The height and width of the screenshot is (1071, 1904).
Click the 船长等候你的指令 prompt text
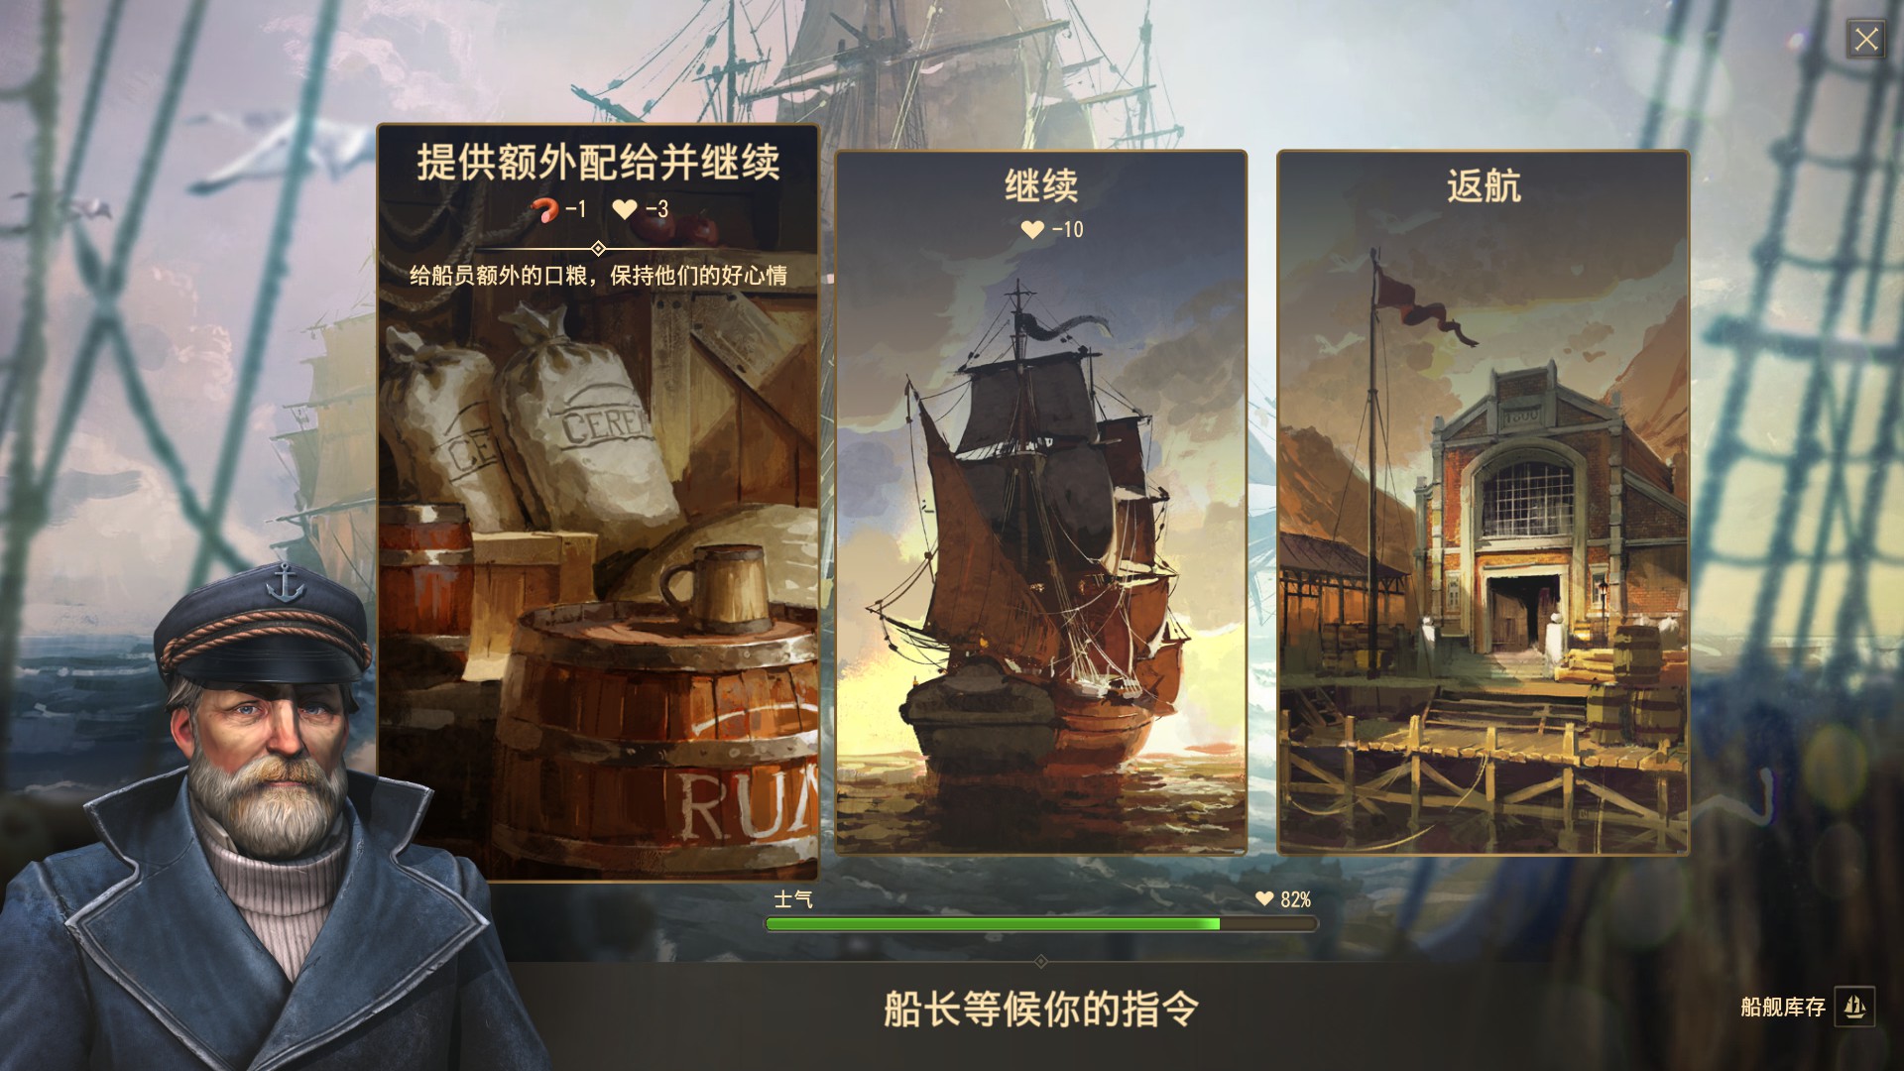coord(1041,1010)
